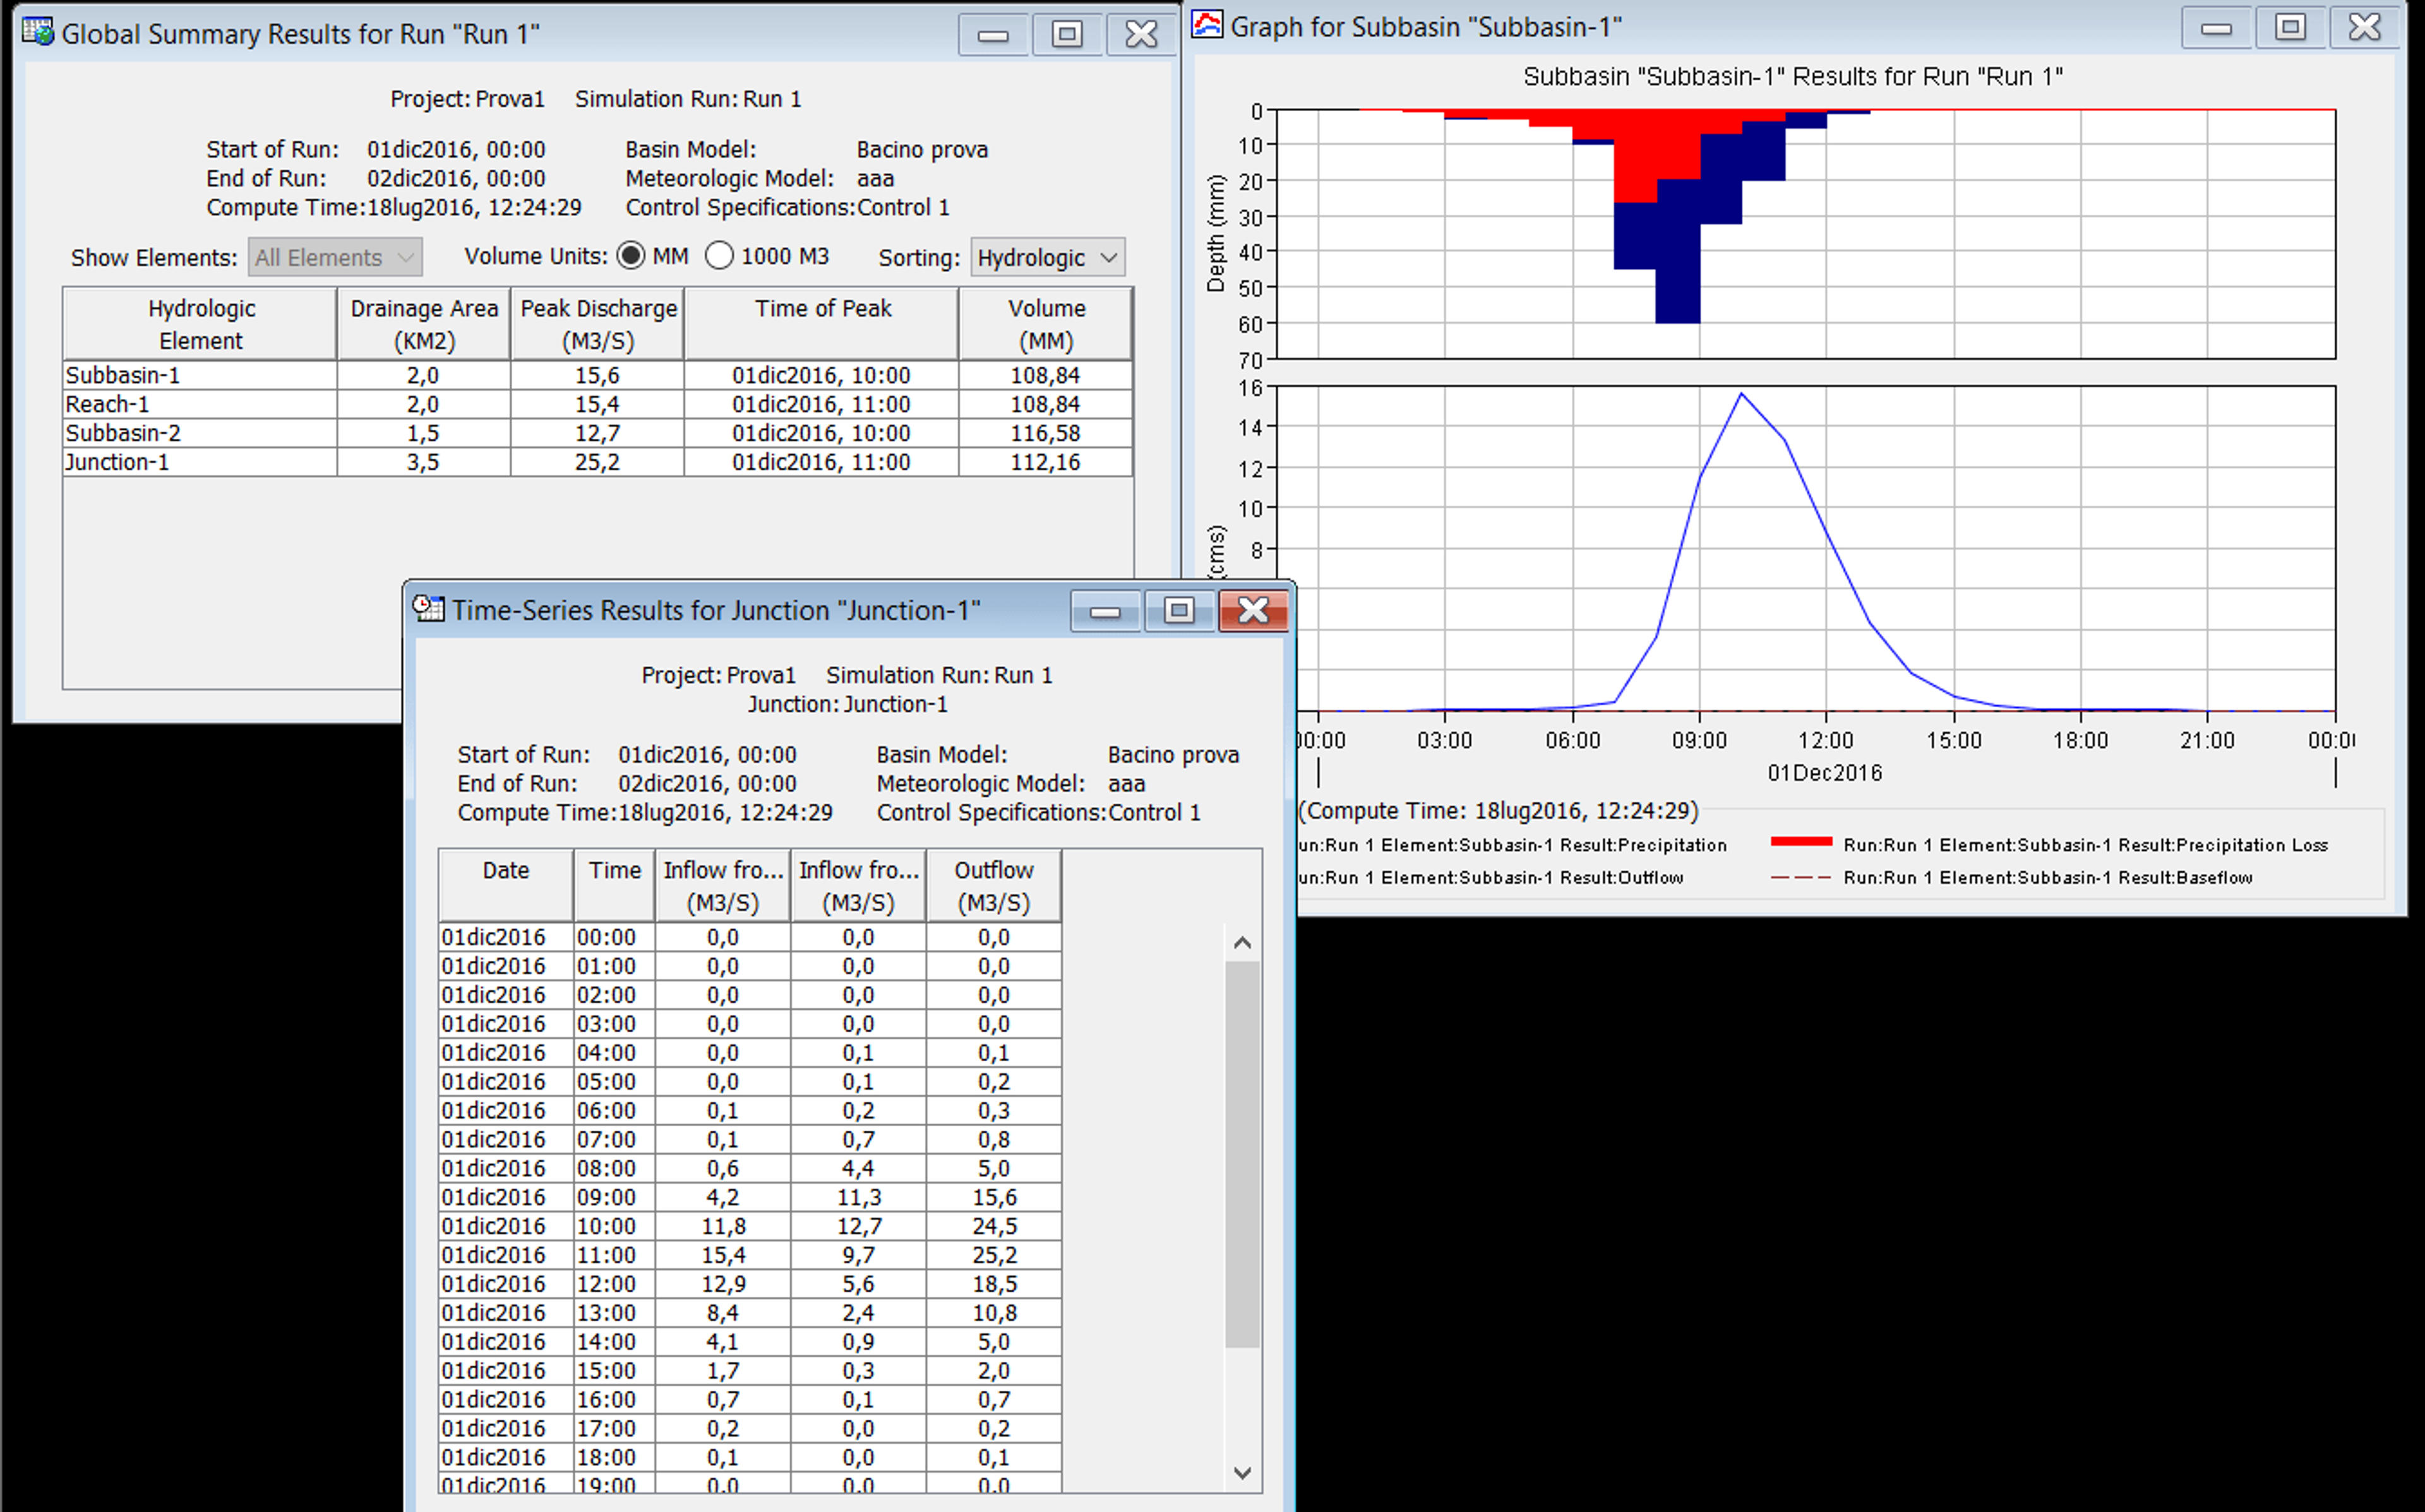Click the red Precipitation Loss legend swatch
Screen dimensions: 2425x1512
click(x=1801, y=842)
